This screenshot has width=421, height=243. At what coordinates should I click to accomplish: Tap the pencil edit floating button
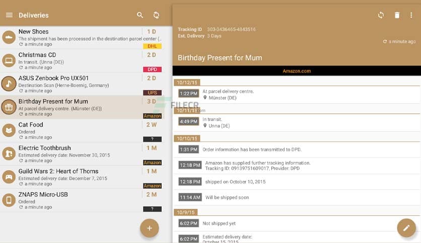point(406,228)
